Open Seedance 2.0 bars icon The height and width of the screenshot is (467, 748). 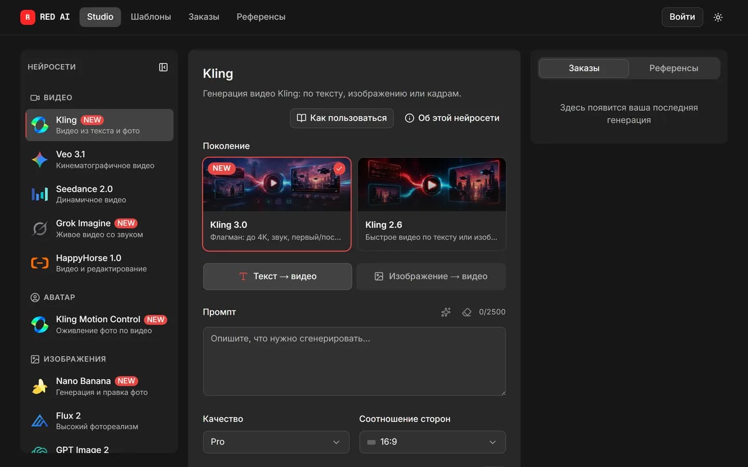point(40,194)
